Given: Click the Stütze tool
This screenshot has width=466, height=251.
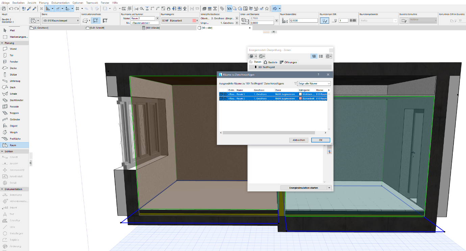Looking at the screenshot, I should click(13, 74).
